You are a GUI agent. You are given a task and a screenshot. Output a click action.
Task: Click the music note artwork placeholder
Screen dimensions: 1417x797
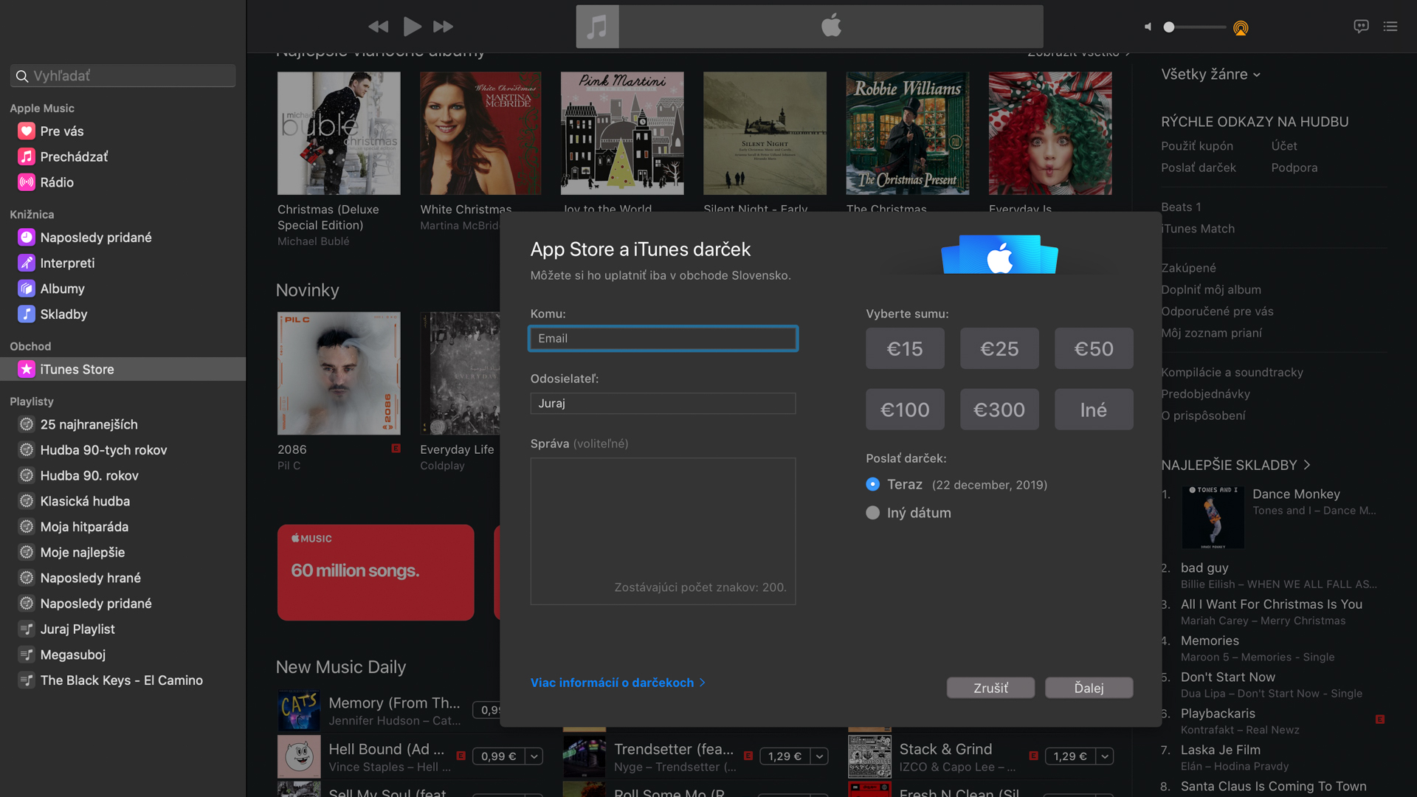597,27
